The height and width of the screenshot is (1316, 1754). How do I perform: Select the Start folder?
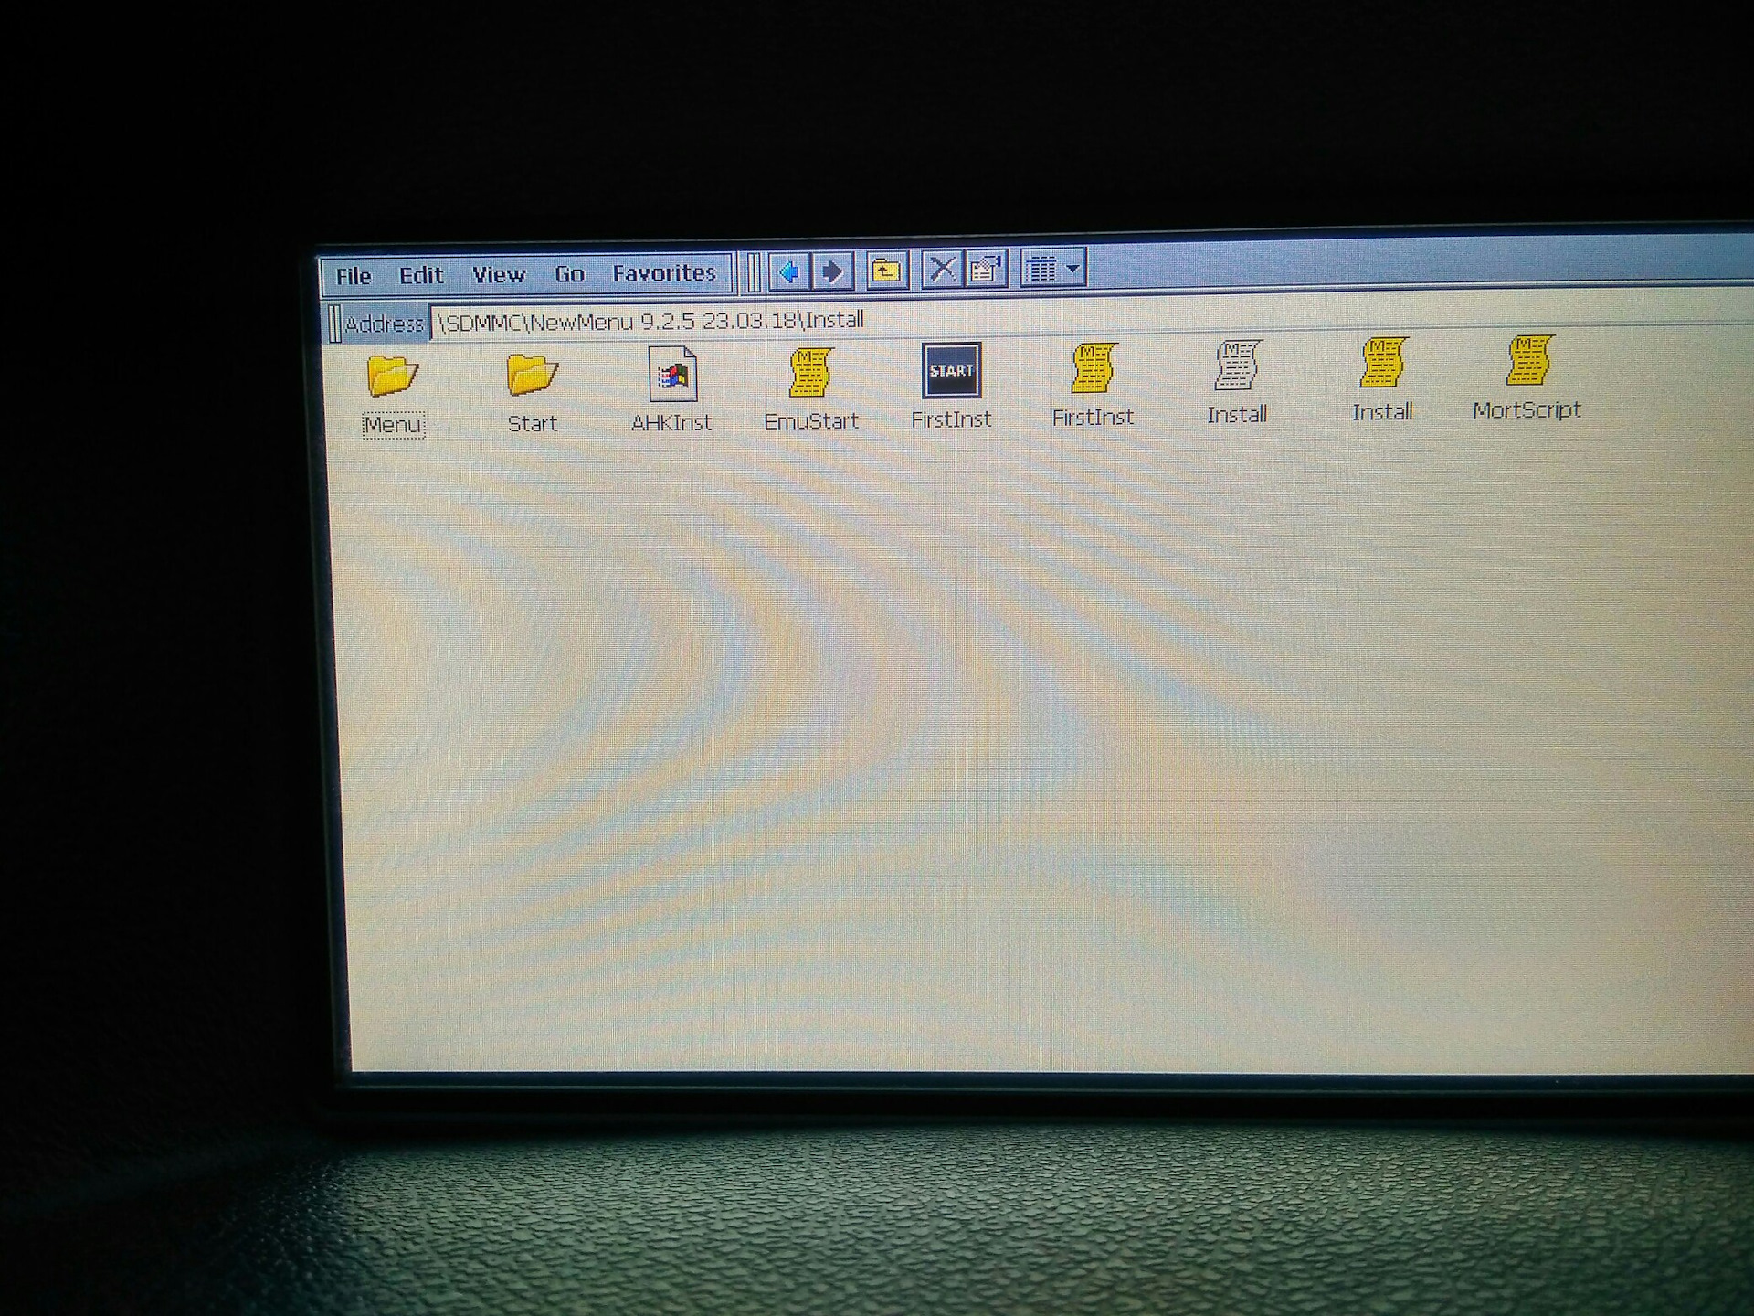[532, 375]
